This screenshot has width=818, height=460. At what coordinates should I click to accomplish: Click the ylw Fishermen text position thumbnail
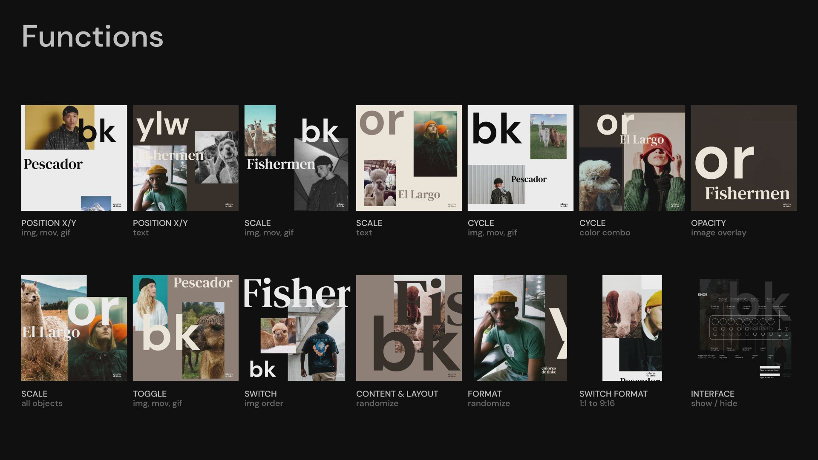tap(186, 158)
